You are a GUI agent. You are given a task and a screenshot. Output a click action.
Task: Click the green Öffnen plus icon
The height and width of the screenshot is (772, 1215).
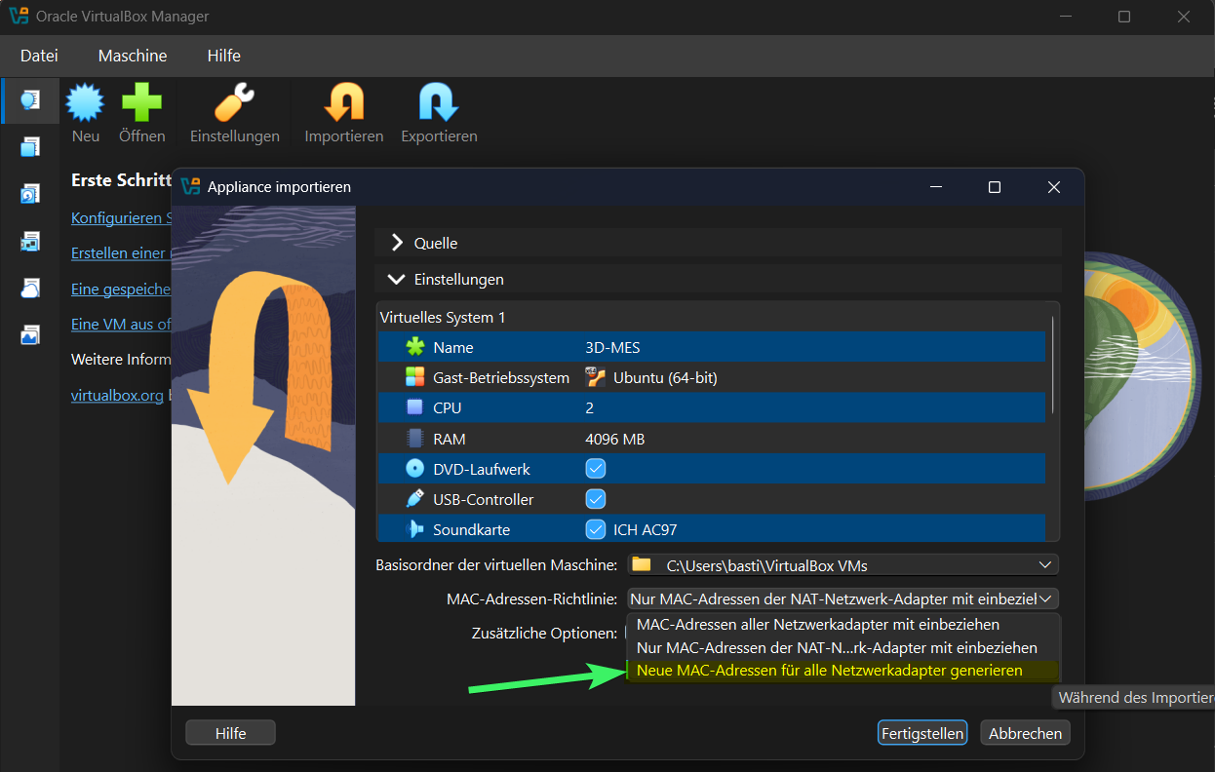click(141, 102)
